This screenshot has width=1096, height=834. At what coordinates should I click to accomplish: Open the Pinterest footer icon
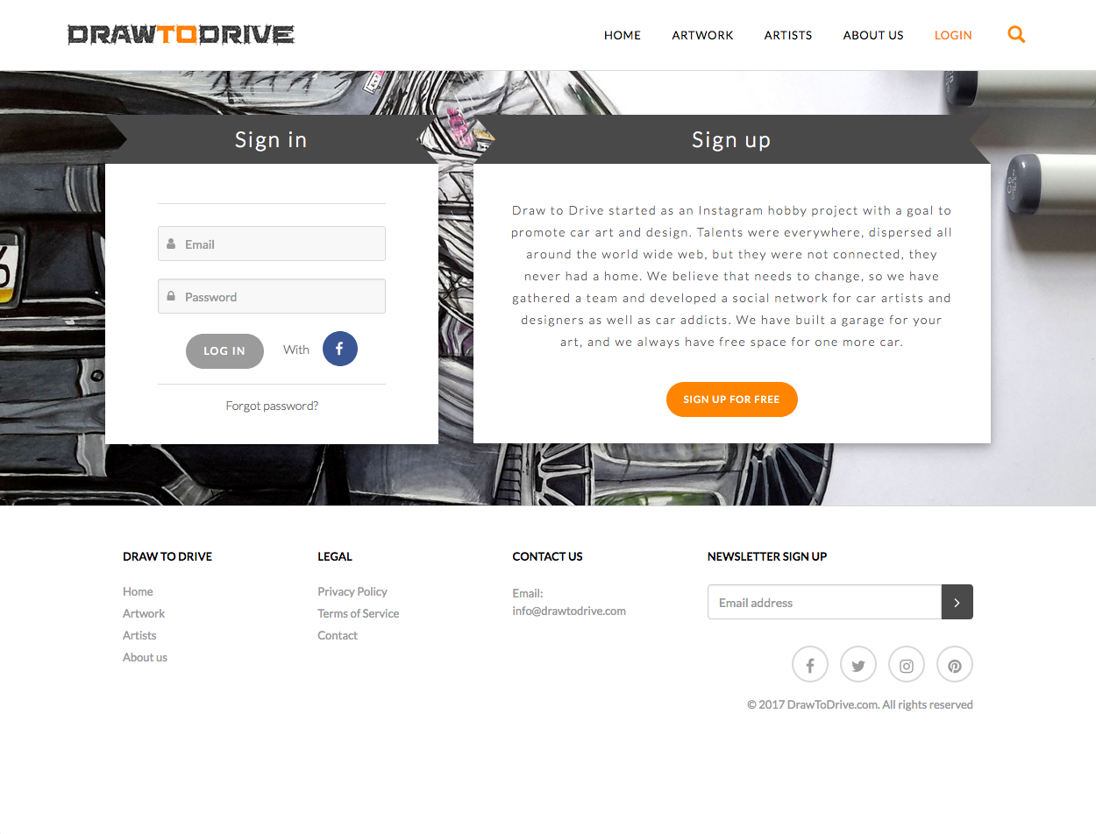954,664
